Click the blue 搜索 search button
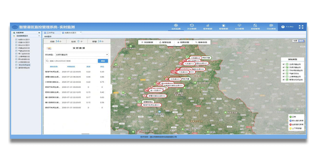This screenshot has height=161, width=317. 103,61
